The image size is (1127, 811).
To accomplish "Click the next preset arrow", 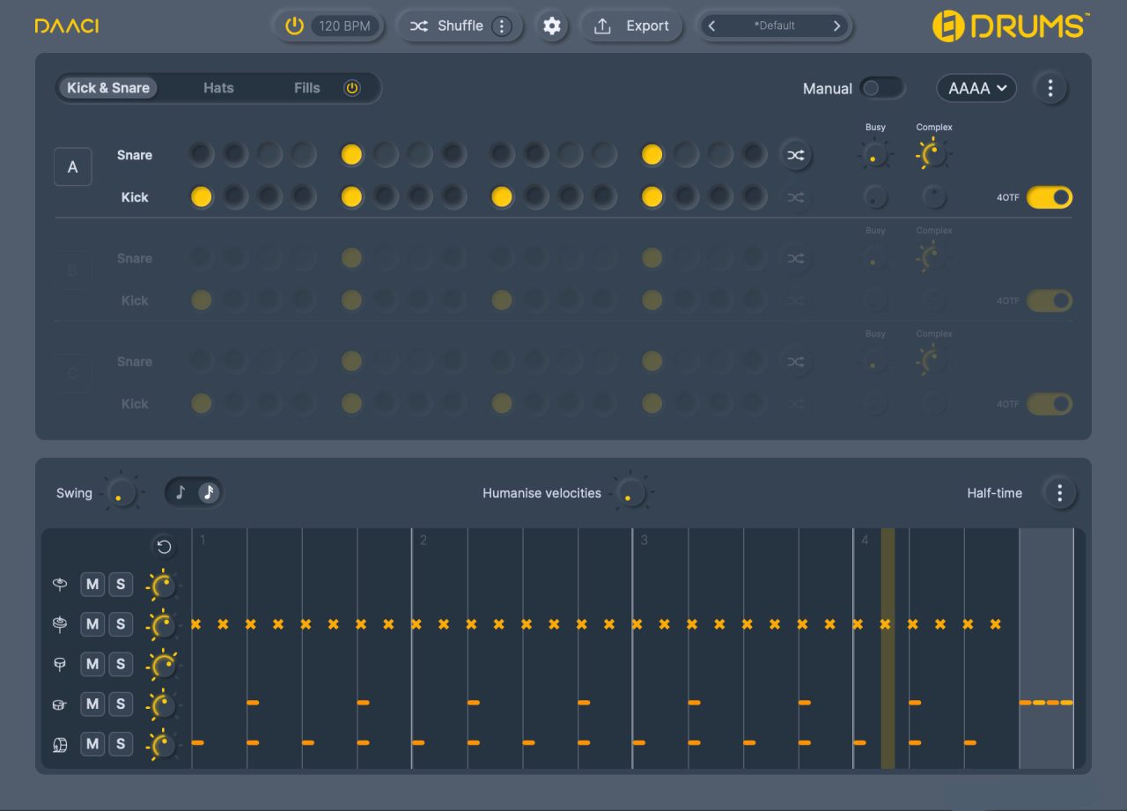I will 836,26.
